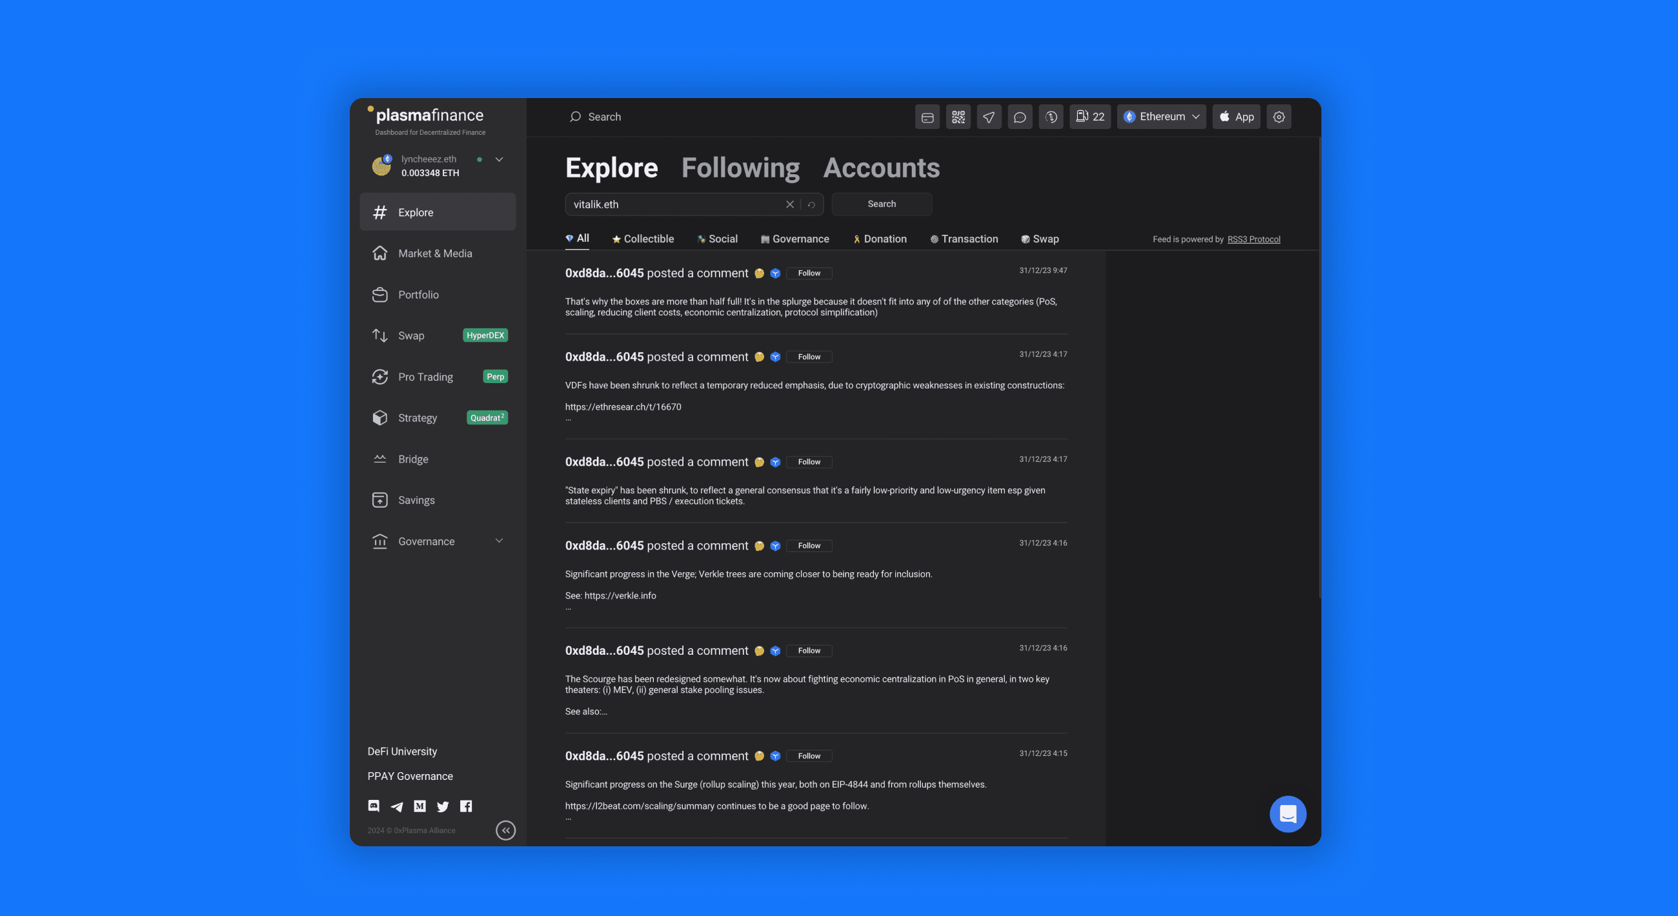
Task: Open PPAY Governance link
Action: pyautogui.click(x=410, y=776)
